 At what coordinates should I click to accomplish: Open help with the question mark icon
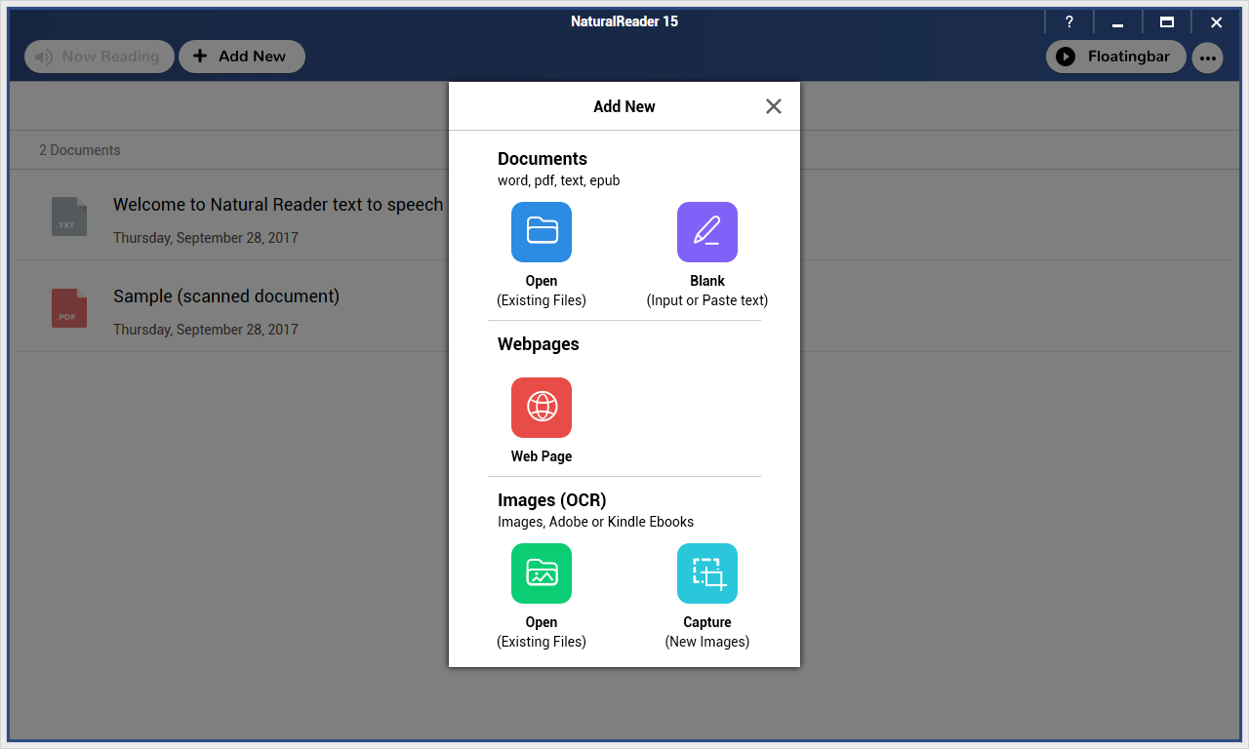[x=1069, y=21]
